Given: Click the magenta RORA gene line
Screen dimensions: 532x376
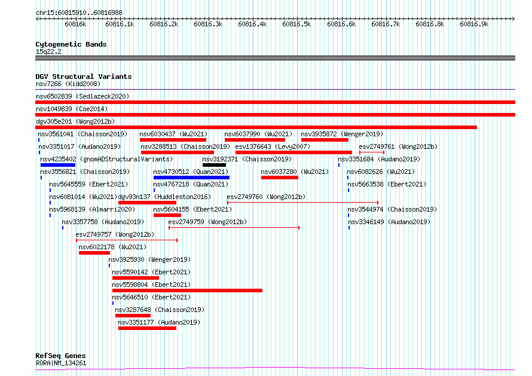Looking at the screenshot, I should pos(275,369).
